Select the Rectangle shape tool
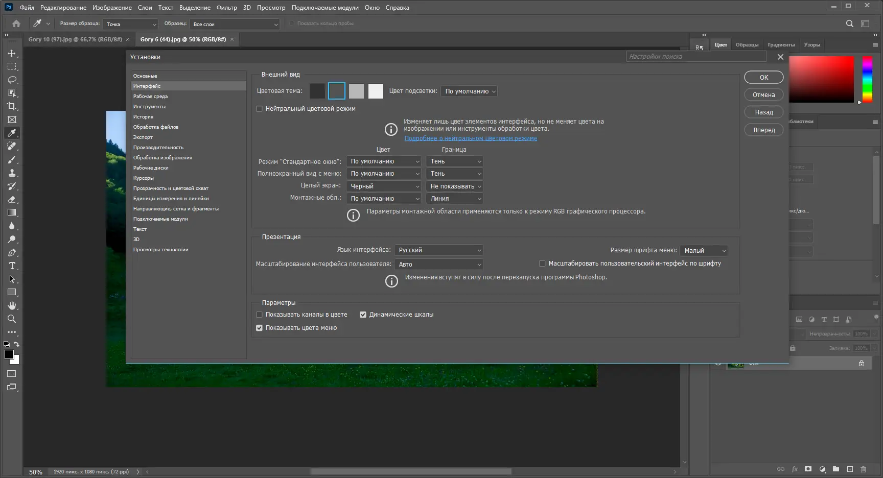 12,292
